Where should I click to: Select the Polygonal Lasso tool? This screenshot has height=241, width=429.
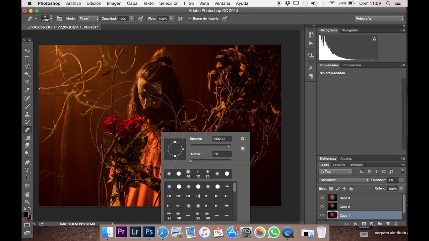27,66
